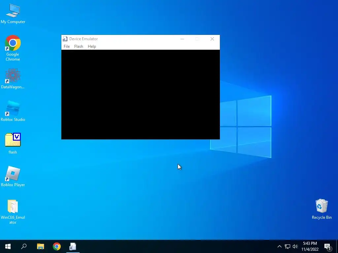The height and width of the screenshot is (253, 338).
Task: Open the volume tray icon
Action: (x=295, y=246)
